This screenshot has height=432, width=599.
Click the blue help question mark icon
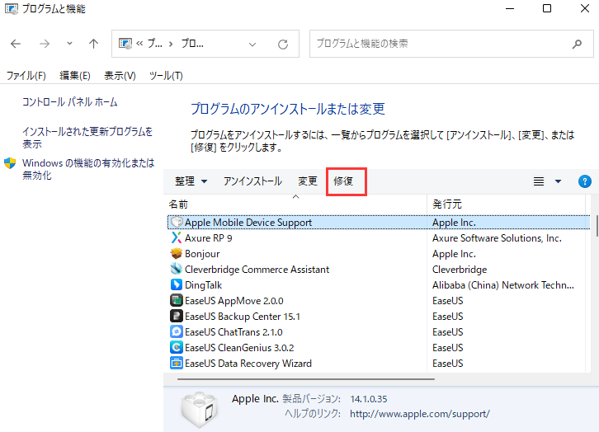click(x=585, y=181)
